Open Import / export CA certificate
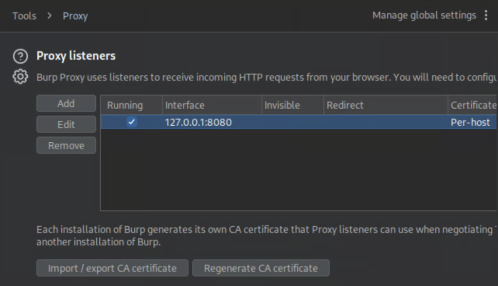 112,268
